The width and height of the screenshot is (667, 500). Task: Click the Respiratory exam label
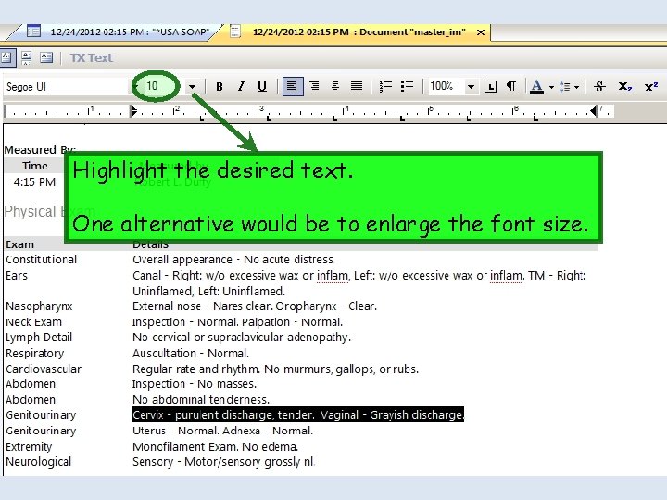35,354
